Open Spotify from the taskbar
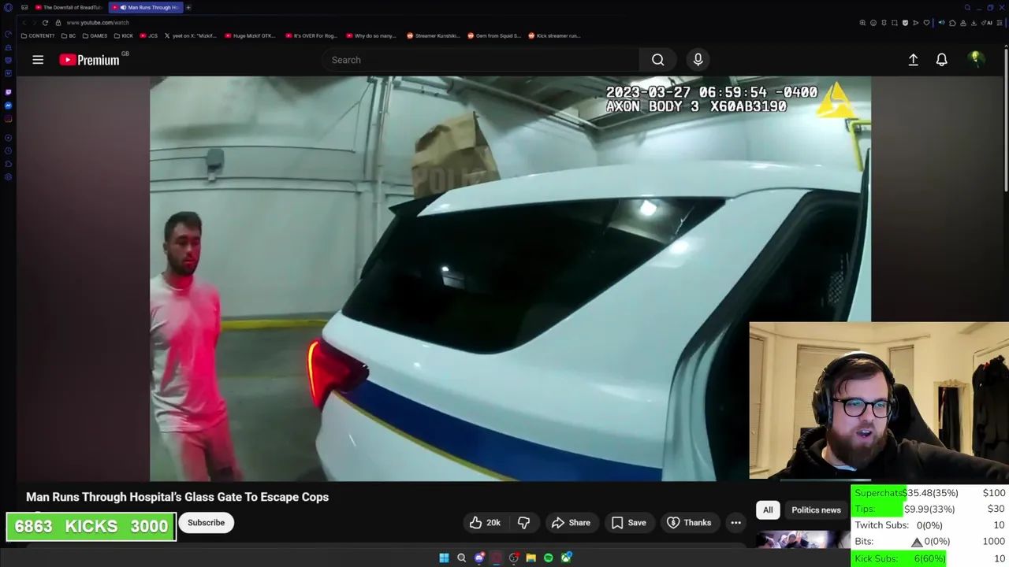The width and height of the screenshot is (1009, 567). (549, 558)
